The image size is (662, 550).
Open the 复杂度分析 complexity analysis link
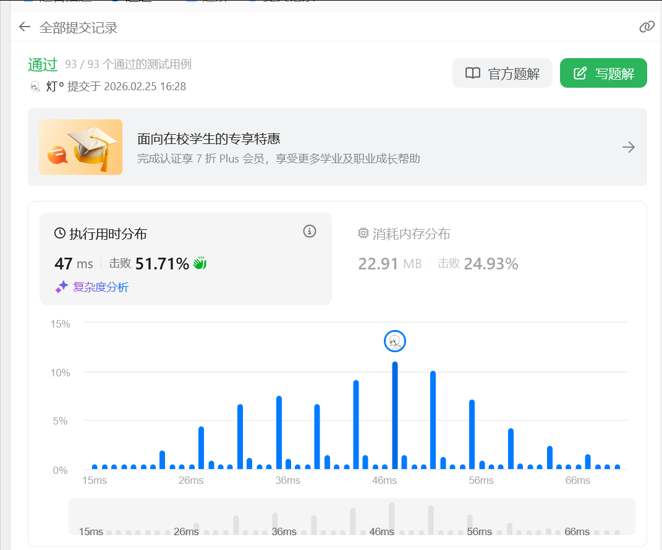click(101, 287)
